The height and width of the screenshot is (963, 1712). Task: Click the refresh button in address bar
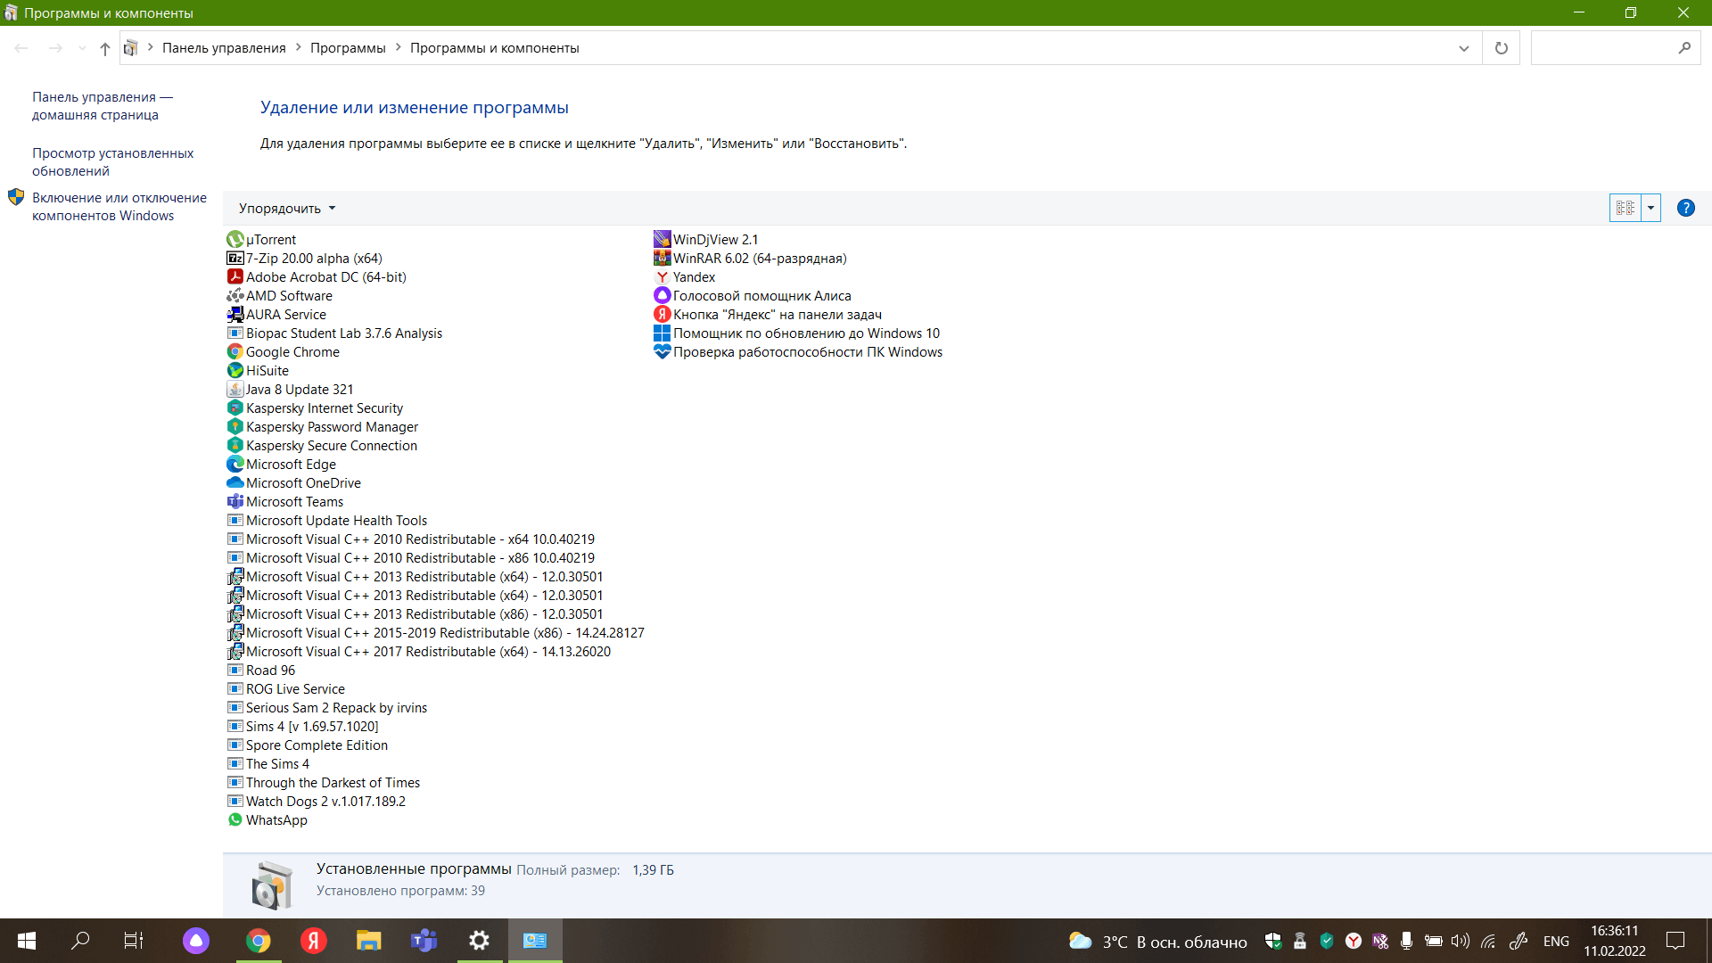(x=1501, y=48)
